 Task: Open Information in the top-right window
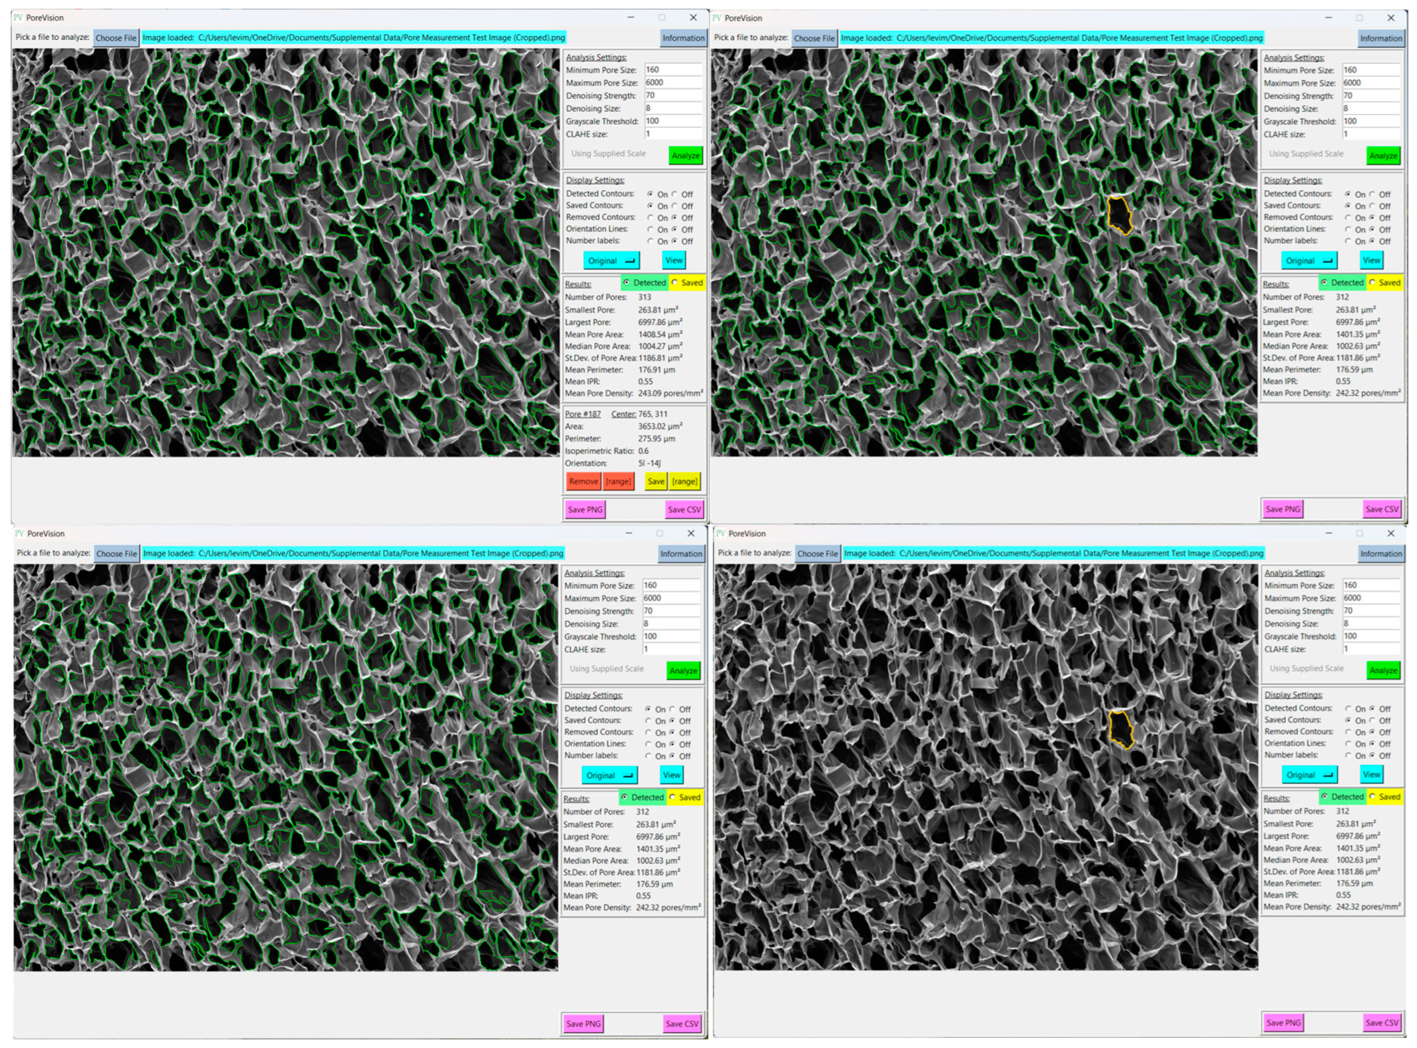click(x=1380, y=38)
